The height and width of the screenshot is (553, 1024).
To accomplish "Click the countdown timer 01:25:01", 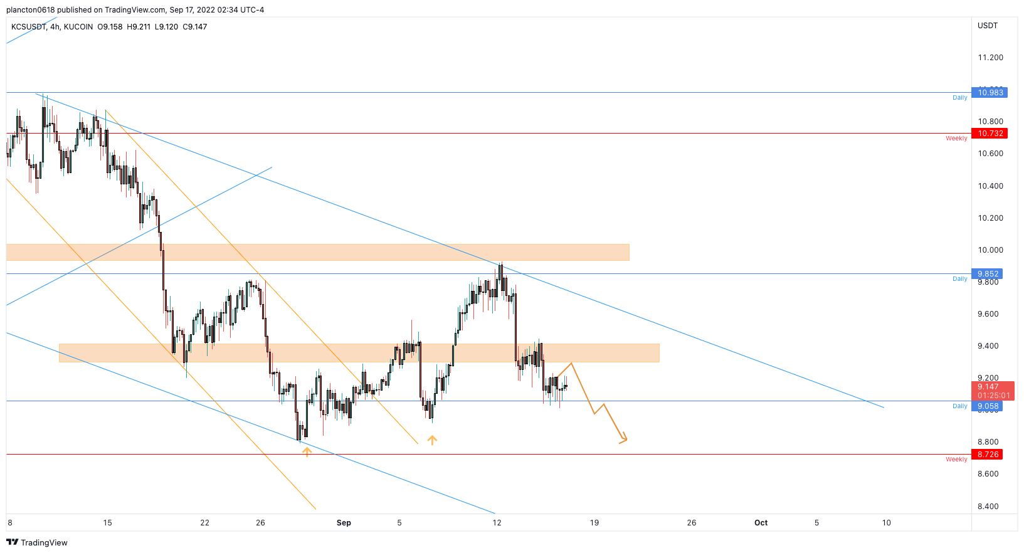I will click(993, 396).
